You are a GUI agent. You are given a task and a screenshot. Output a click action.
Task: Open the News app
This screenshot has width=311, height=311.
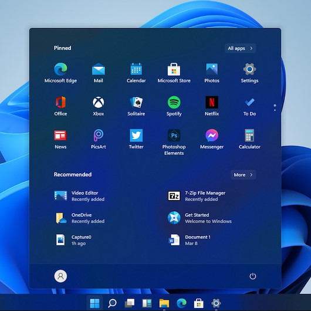[60, 139]
